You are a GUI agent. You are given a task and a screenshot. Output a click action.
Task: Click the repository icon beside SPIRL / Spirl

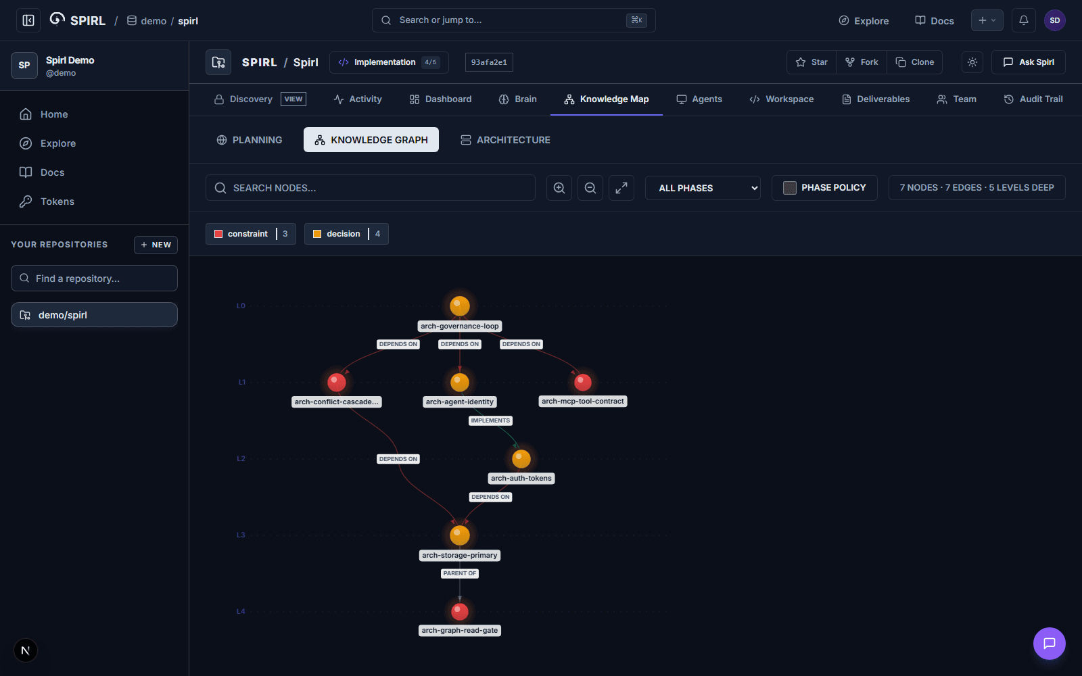click(x=218, y=62)
